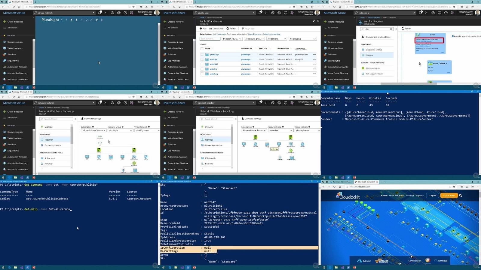Pin the Public IP addresses blade

pos(314,21)
